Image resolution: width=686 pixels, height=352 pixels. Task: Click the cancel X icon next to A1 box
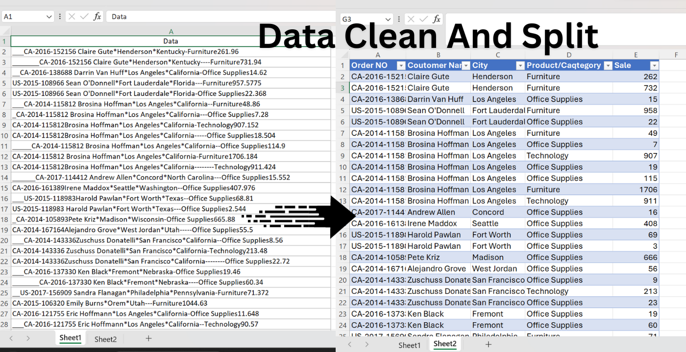72,17
